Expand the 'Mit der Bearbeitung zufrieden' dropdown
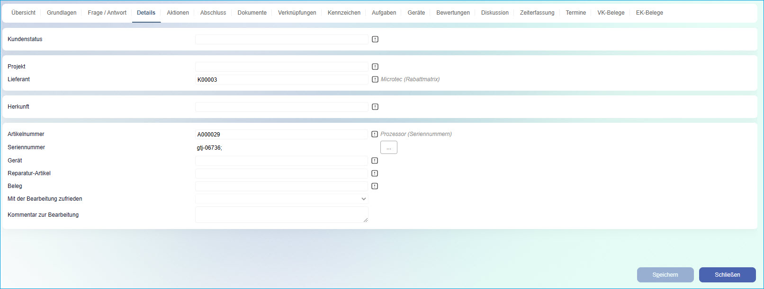This screenshot has width=764, height=289. [281, 199]
